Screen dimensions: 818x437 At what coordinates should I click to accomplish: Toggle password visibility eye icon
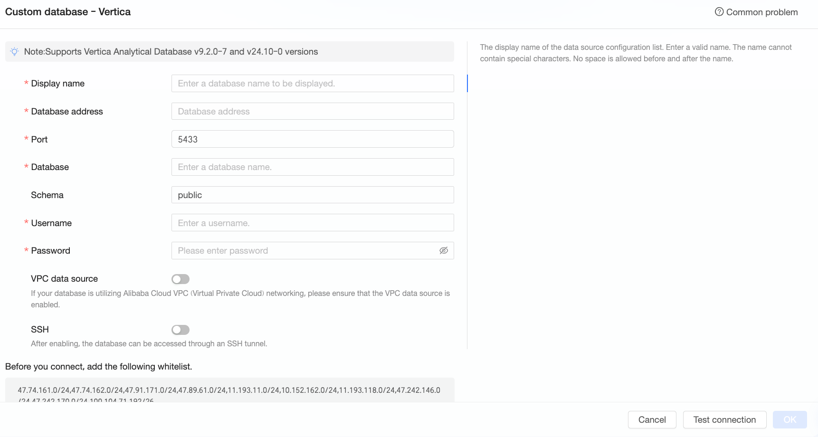(444, 251)
